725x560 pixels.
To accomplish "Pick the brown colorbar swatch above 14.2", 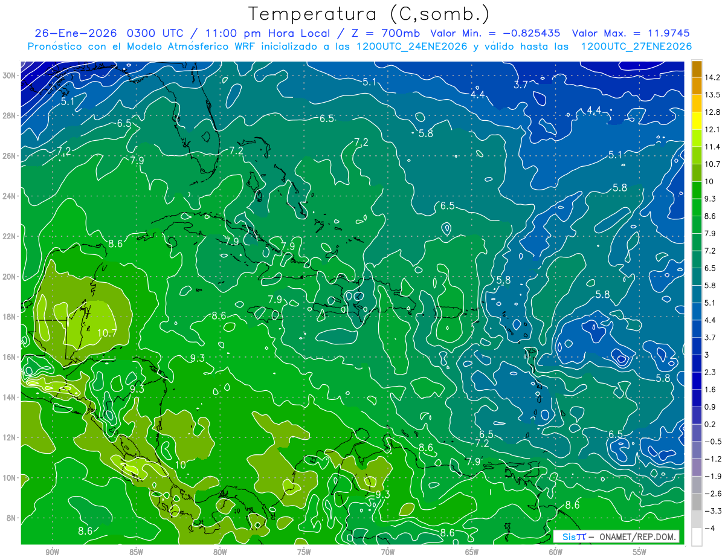I will point(697,69).
